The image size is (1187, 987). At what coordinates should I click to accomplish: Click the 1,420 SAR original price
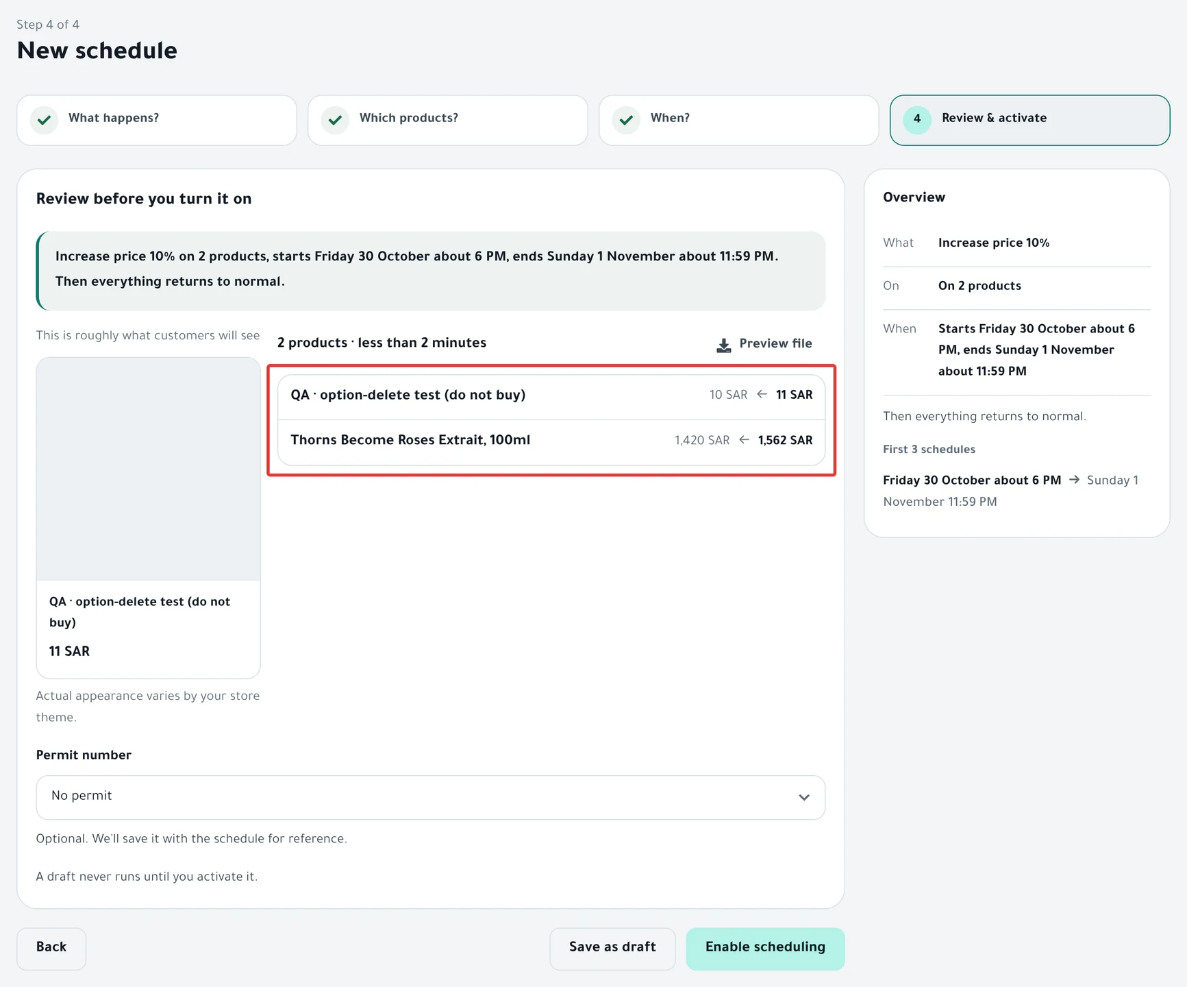(x=702, y=440)
